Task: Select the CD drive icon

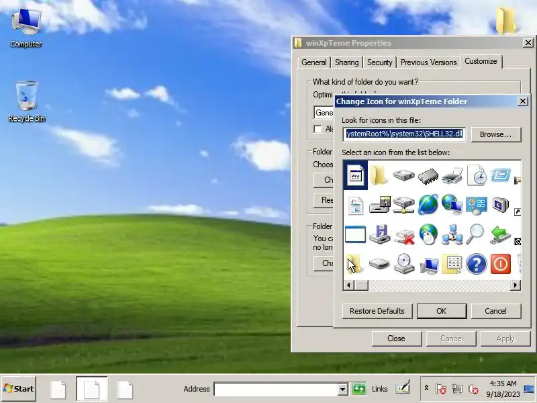Action: tap(404, 263)
